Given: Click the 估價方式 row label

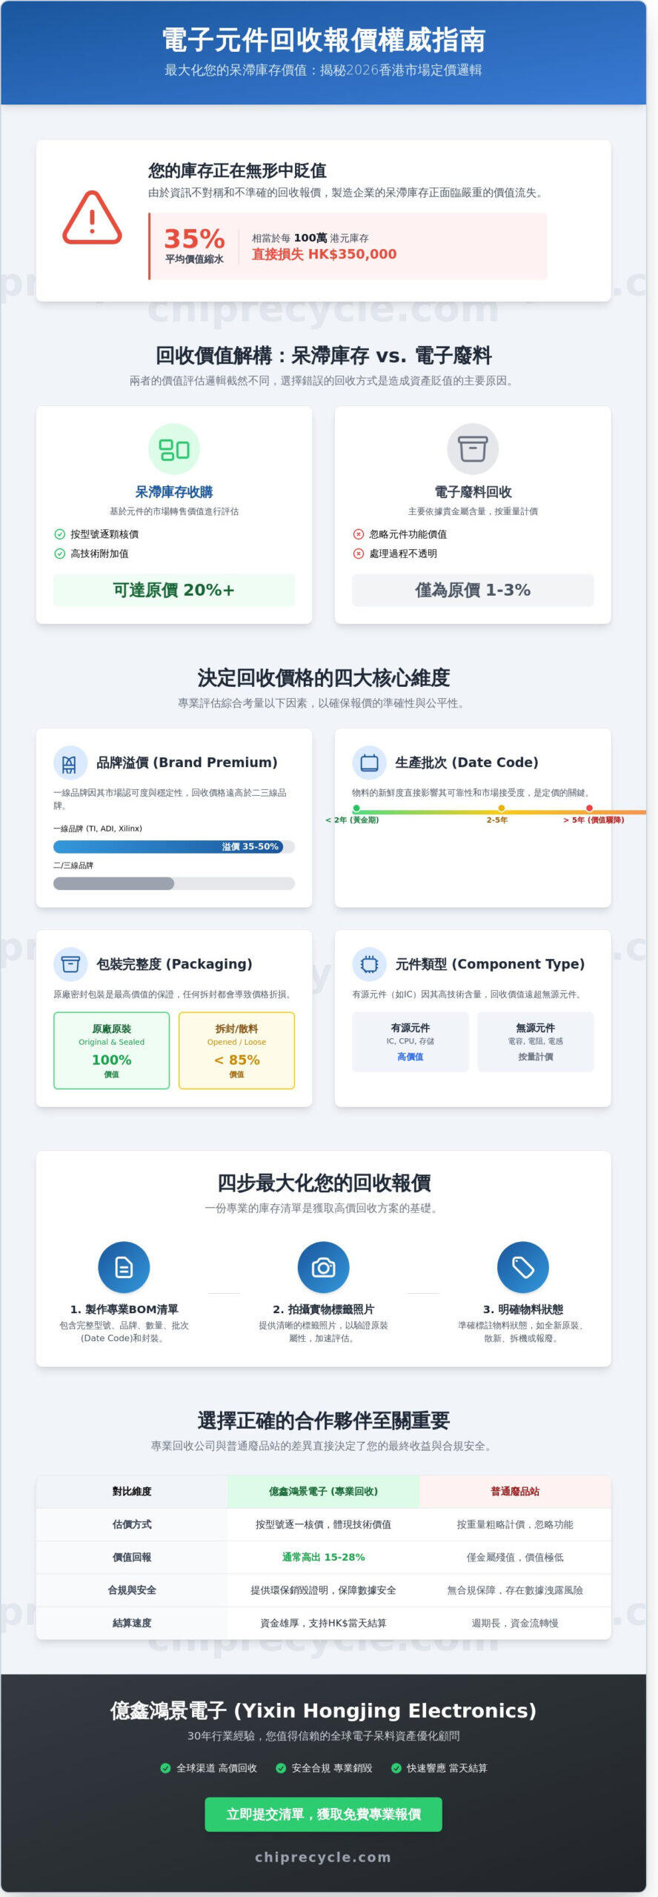Looking at the screenshot, I should click(x=132, y=1524).
